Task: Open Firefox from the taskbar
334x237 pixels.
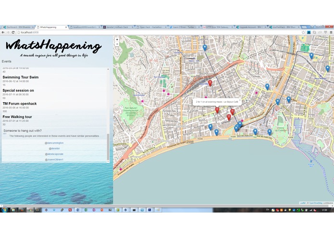Action: [22, 210]
